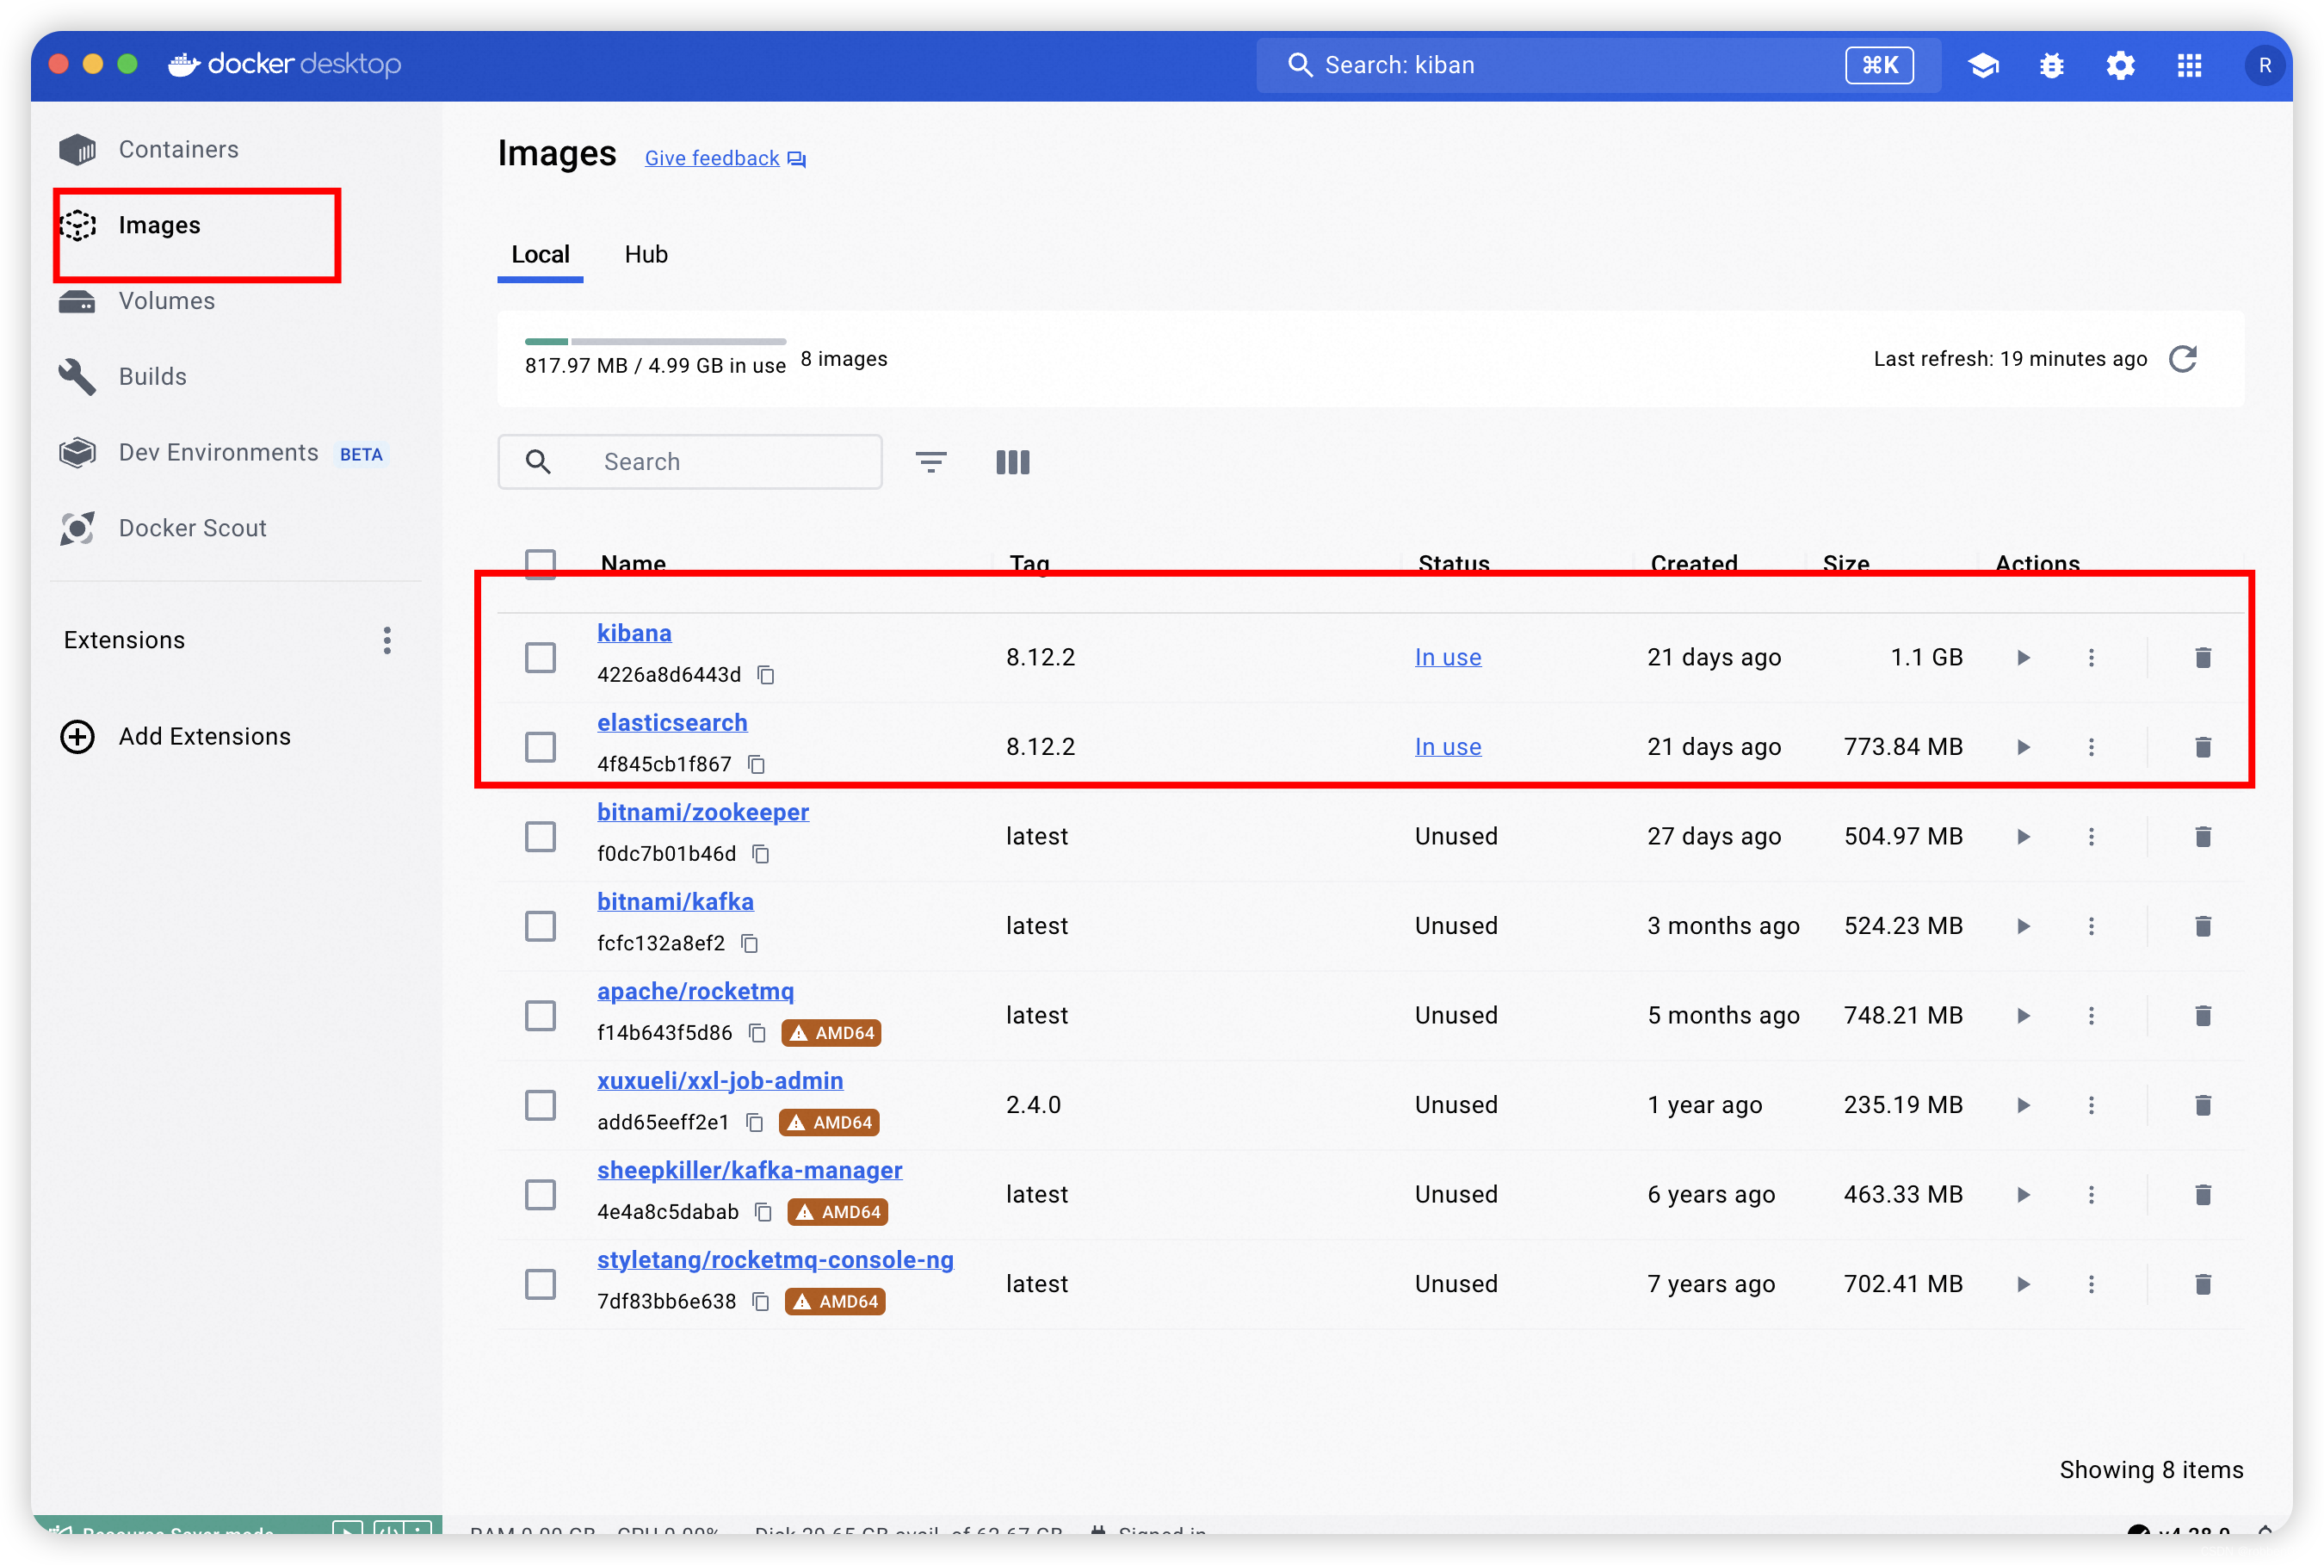The height and width of the screenshot is (1565, 2324).
Task: Open more actions menu for apache/rocketmq
Action: 2092,1016
